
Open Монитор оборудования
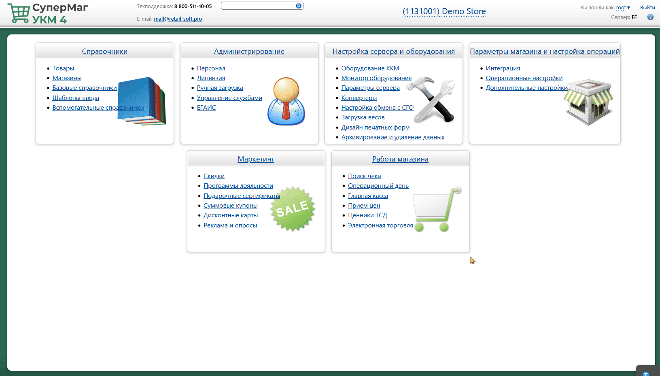376,78
